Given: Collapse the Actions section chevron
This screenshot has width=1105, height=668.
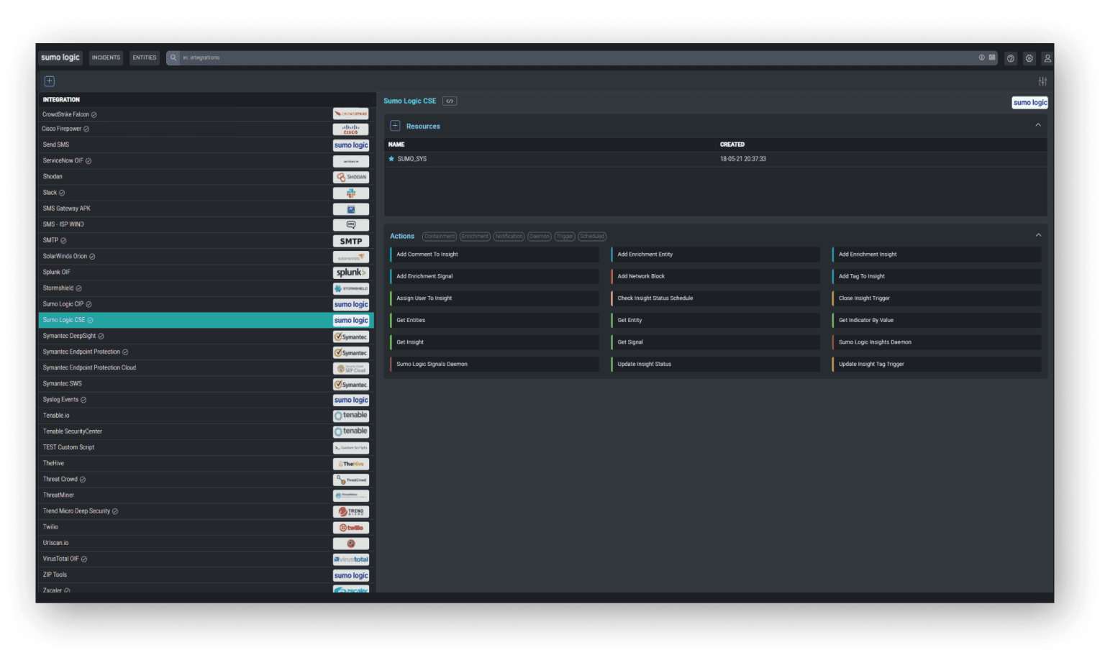Looking at the screenshot, I should click(1038, 235).
